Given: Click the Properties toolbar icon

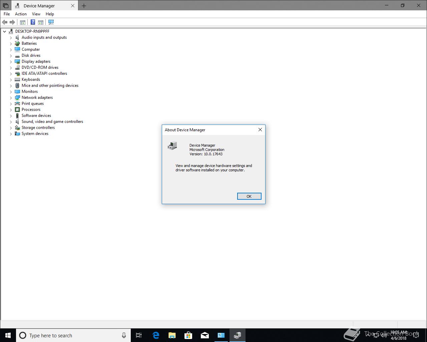Looking at the screenshot, I should pos(23,22).
